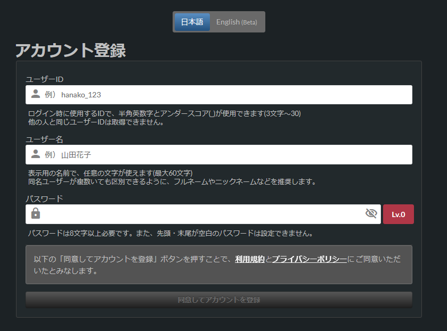Click the text 他の人と同じユーザーIDは取得できません。
The image size is (447, 331).
[96, 122]
